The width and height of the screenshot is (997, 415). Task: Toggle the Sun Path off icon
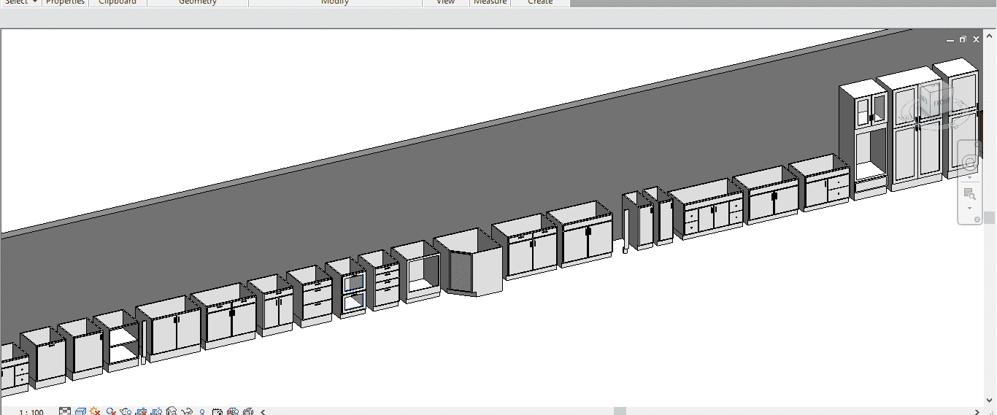(96, 412)
